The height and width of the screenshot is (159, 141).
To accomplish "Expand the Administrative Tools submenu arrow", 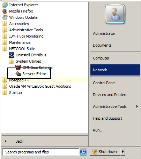I will click(x=137, y=106).
